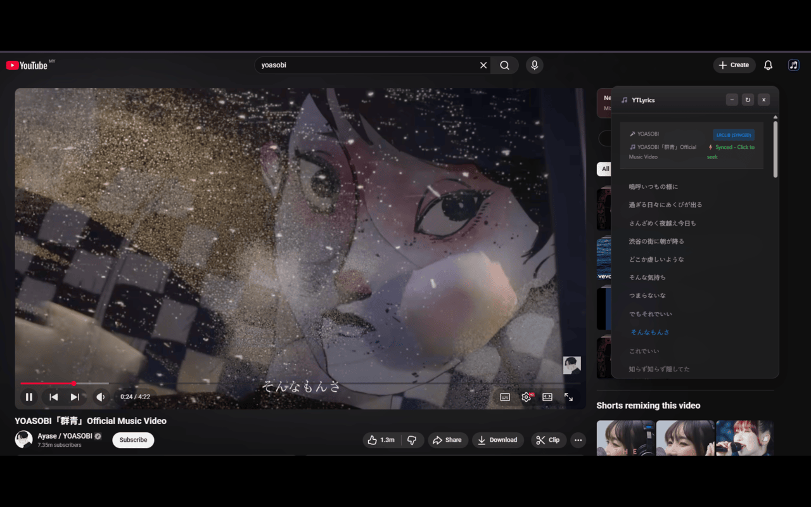811x507 pixels.
Task: Activate miniplayer mode
Action: pos(547,397)
